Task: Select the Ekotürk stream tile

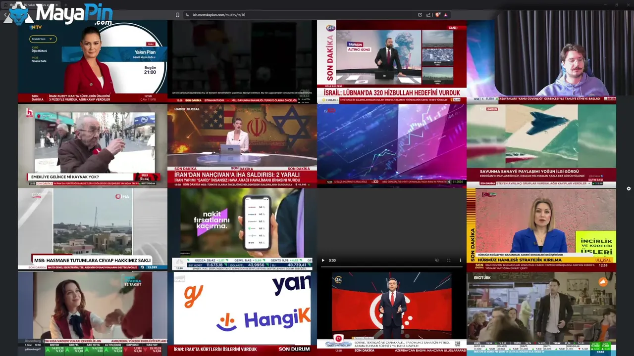Action: tap(541, 313)
